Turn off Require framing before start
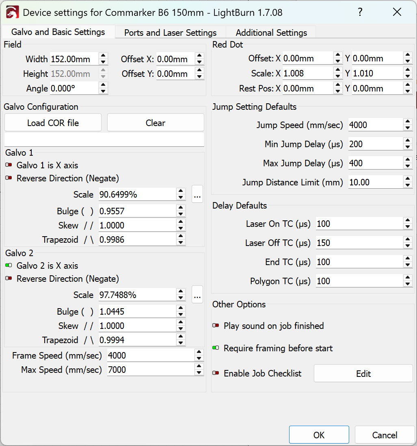Image resolution: width=417 pixels, height=446 pixels. [216, 348]
